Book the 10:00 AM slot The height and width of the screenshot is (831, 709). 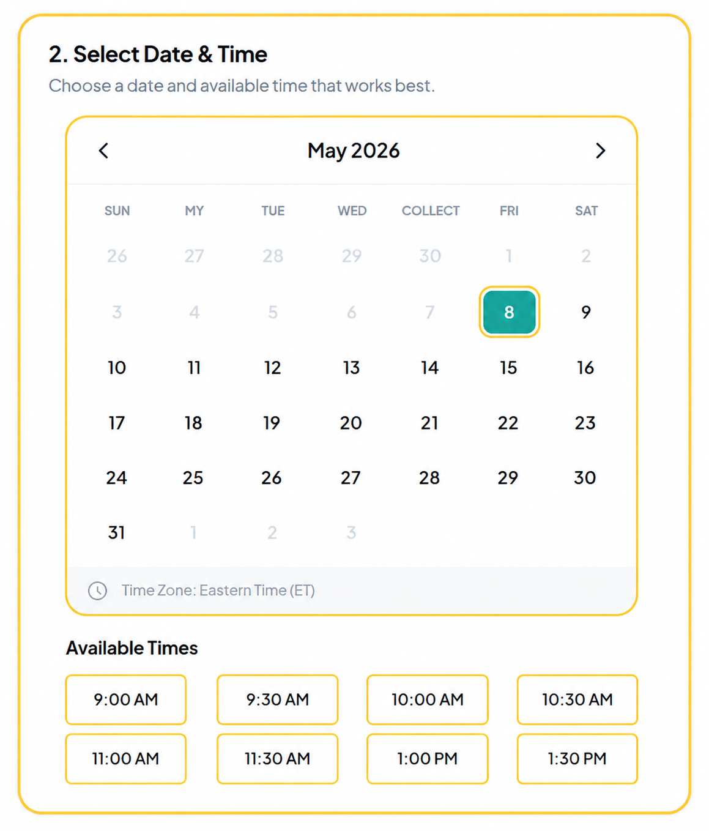coord(428,699)
